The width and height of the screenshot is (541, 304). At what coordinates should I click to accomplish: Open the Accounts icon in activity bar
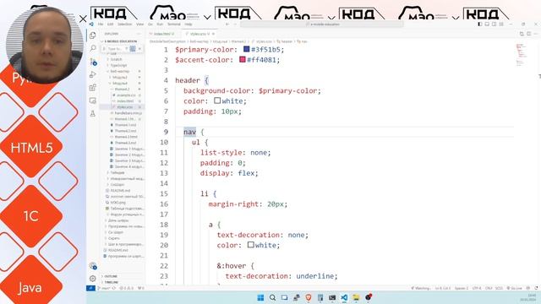(x=93, y=266)
